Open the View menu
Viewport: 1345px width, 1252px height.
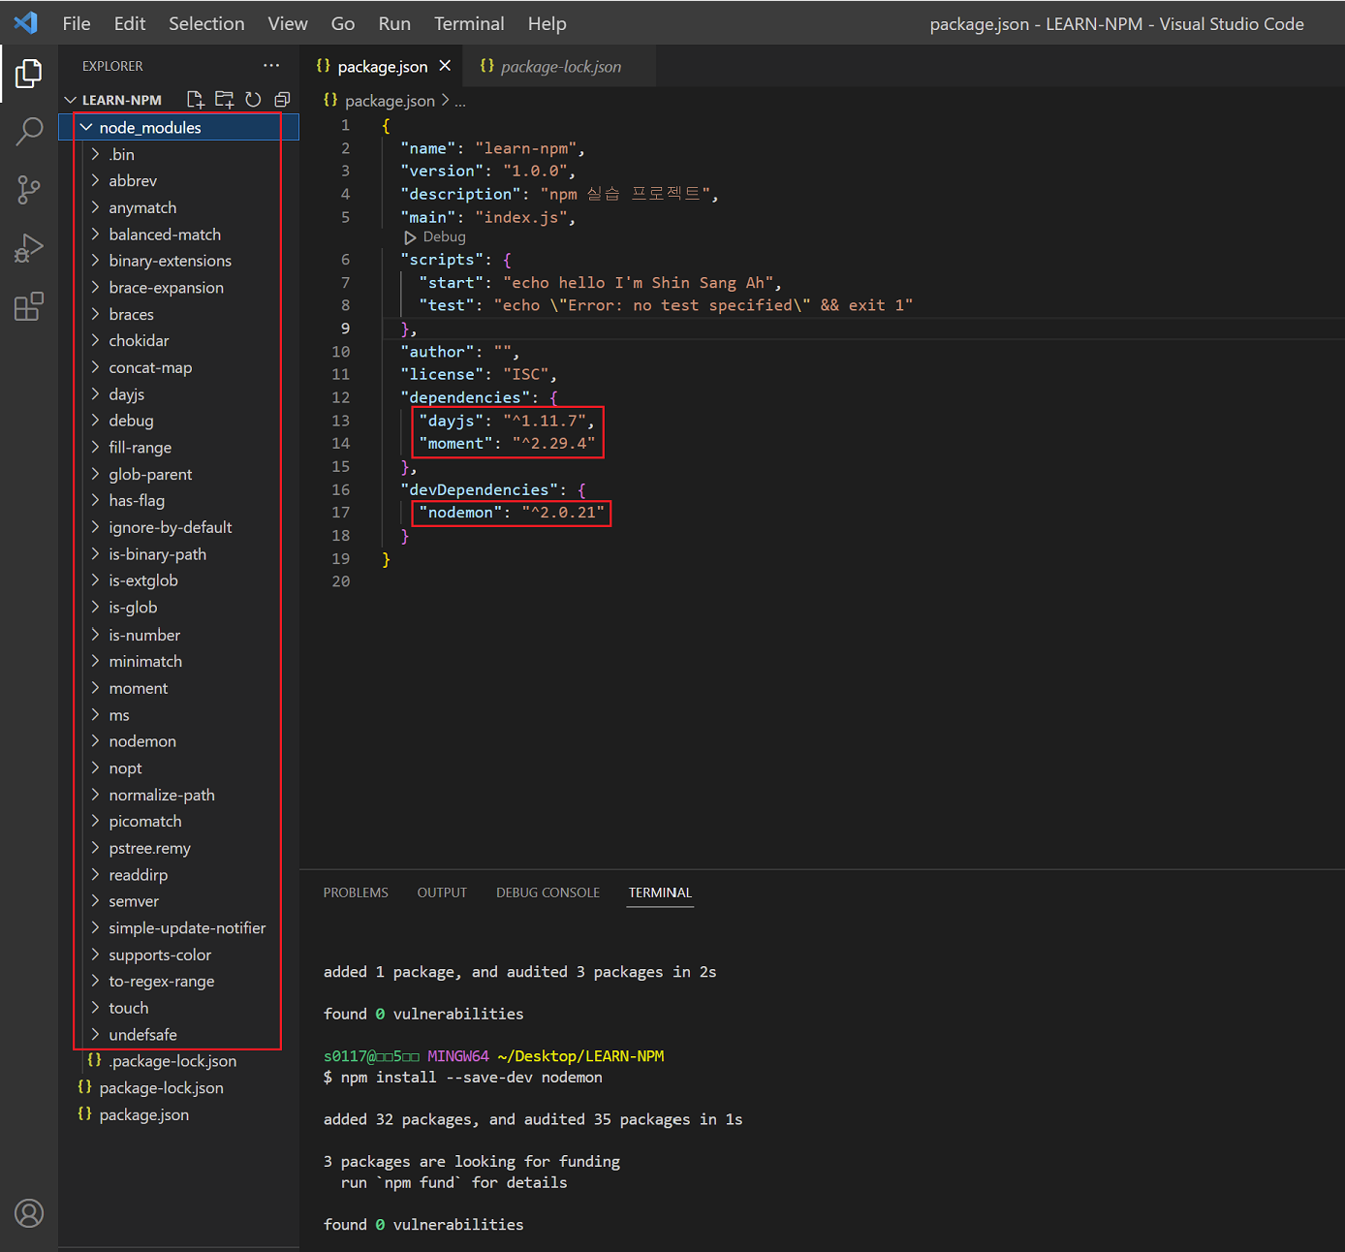tap(288, 23)
